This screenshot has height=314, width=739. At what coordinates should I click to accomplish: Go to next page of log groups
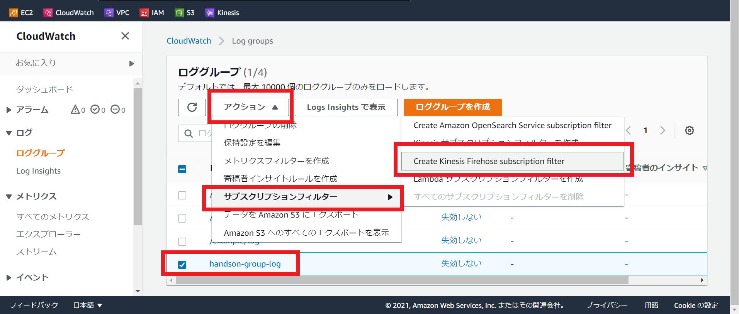coord(663,130)
